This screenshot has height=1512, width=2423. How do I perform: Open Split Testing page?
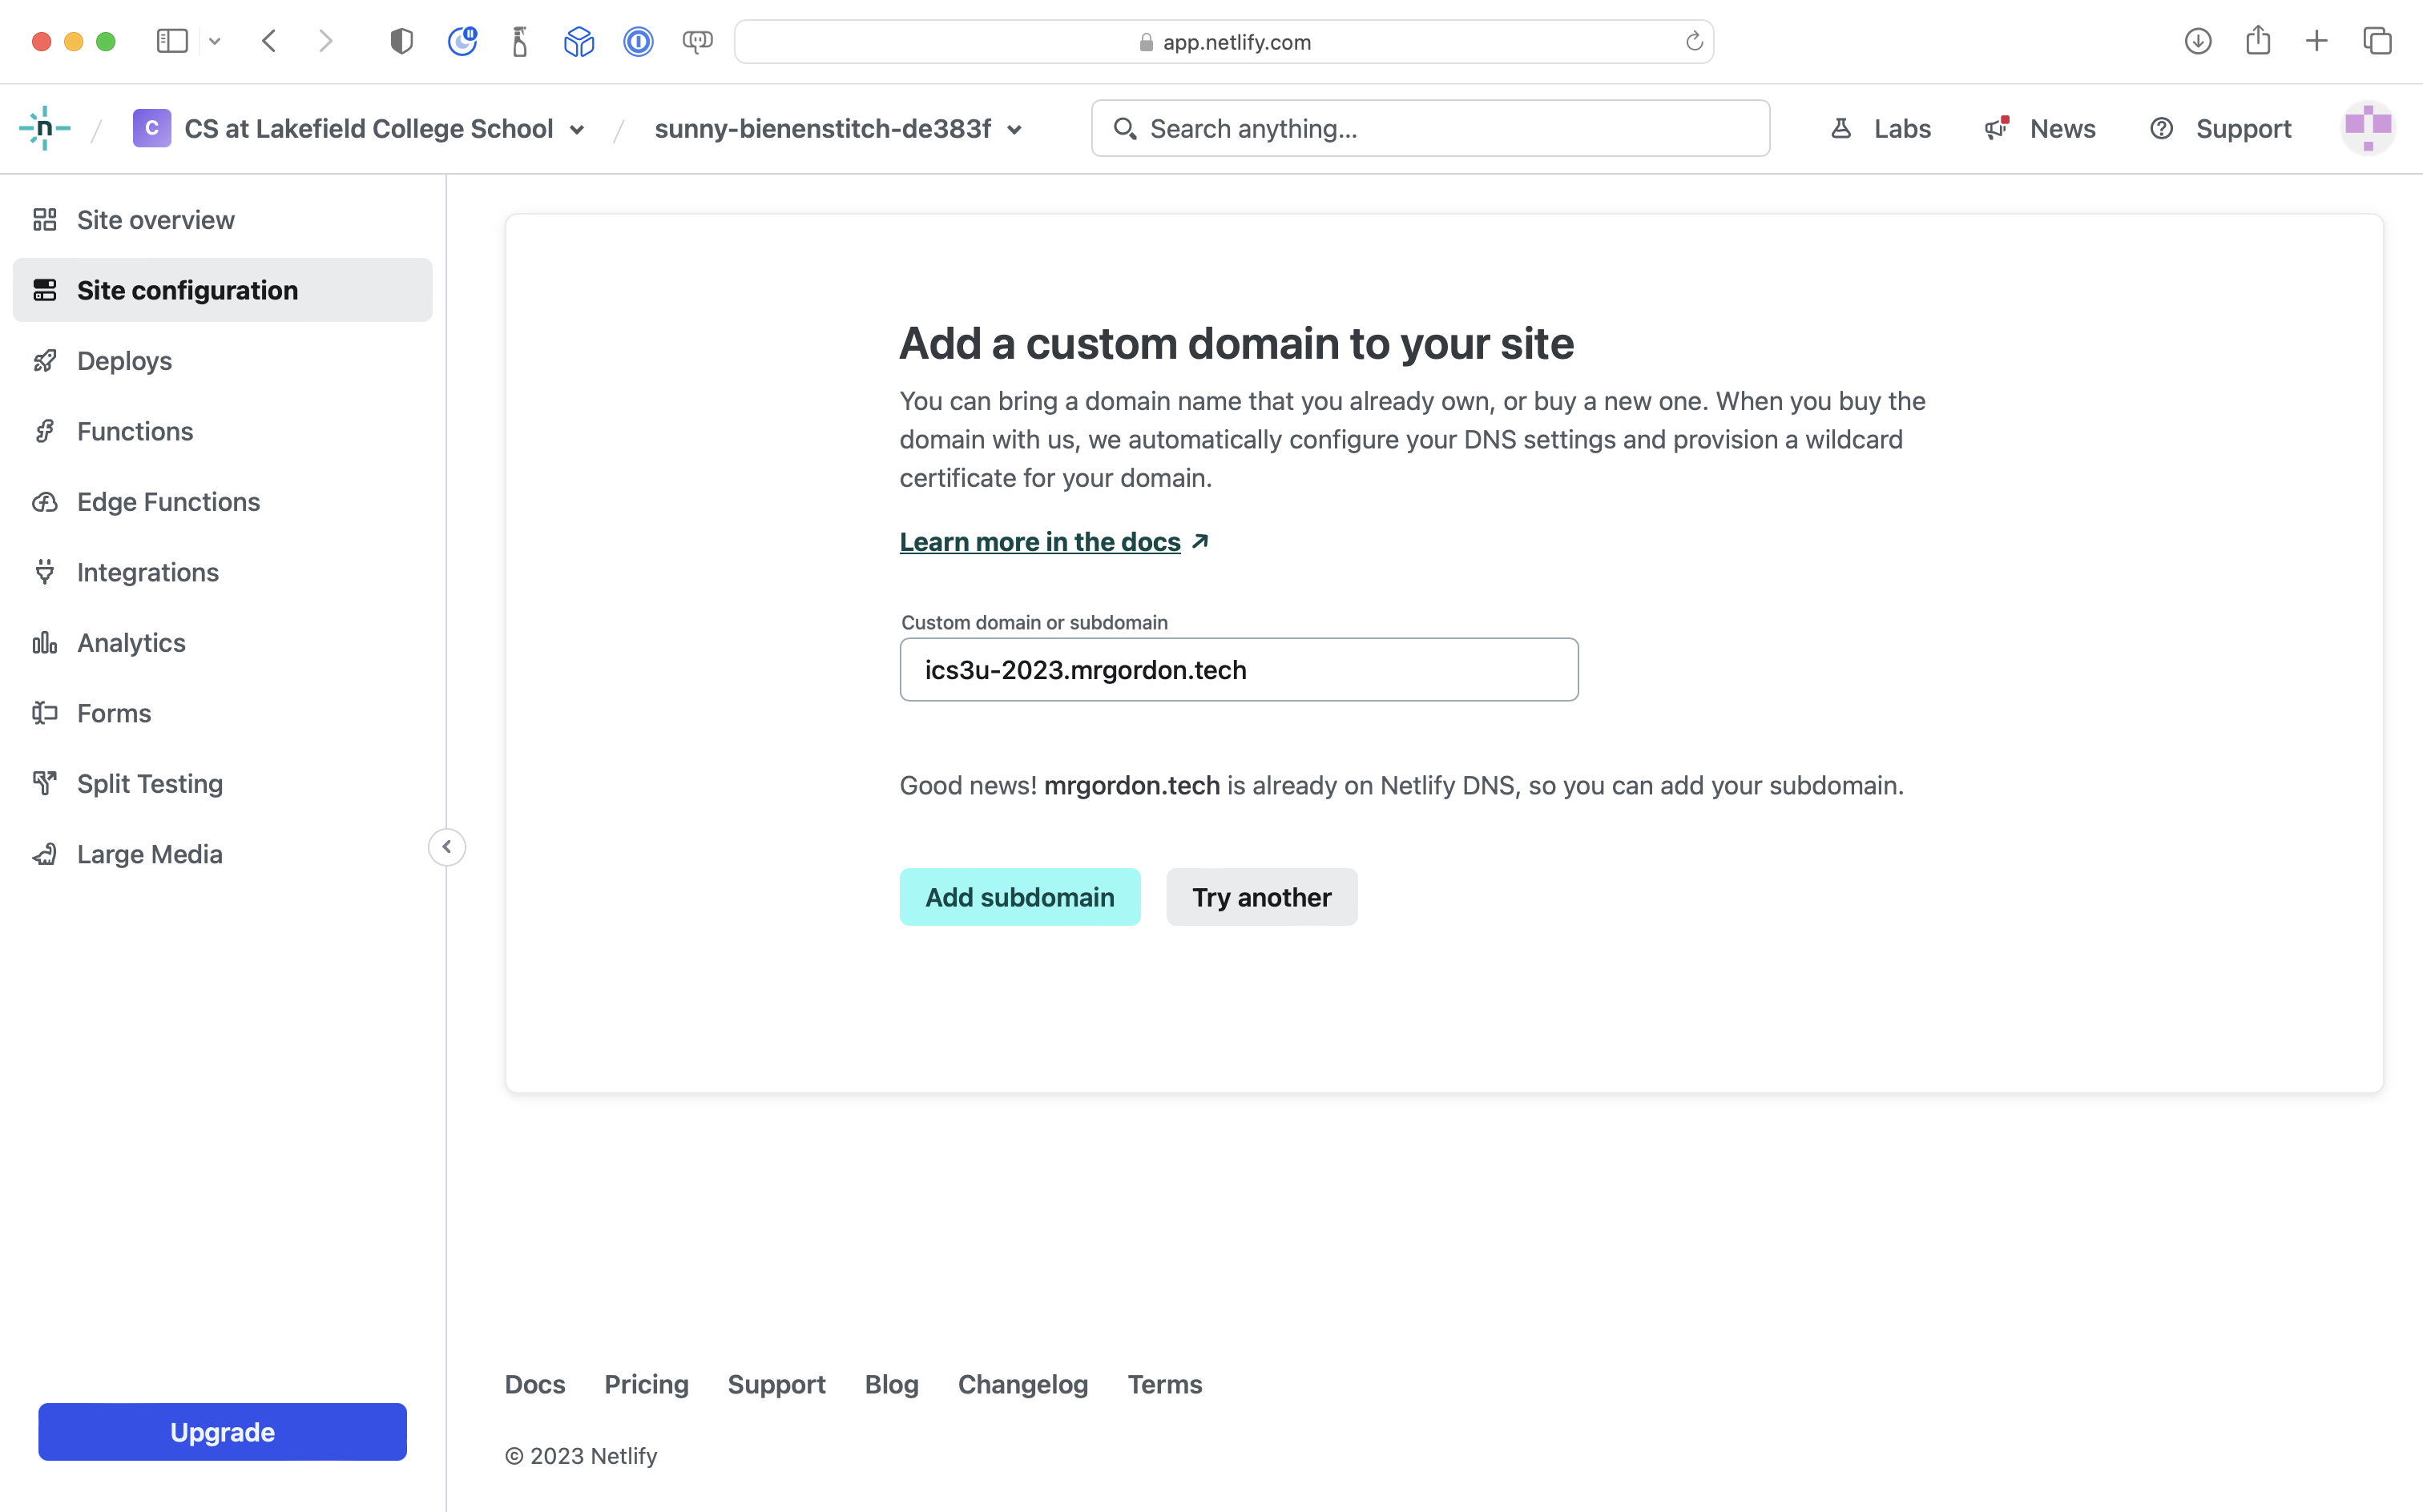[x=222, y=784]
